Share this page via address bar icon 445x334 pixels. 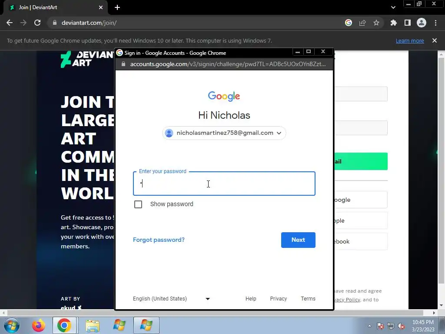pos(362,23)
